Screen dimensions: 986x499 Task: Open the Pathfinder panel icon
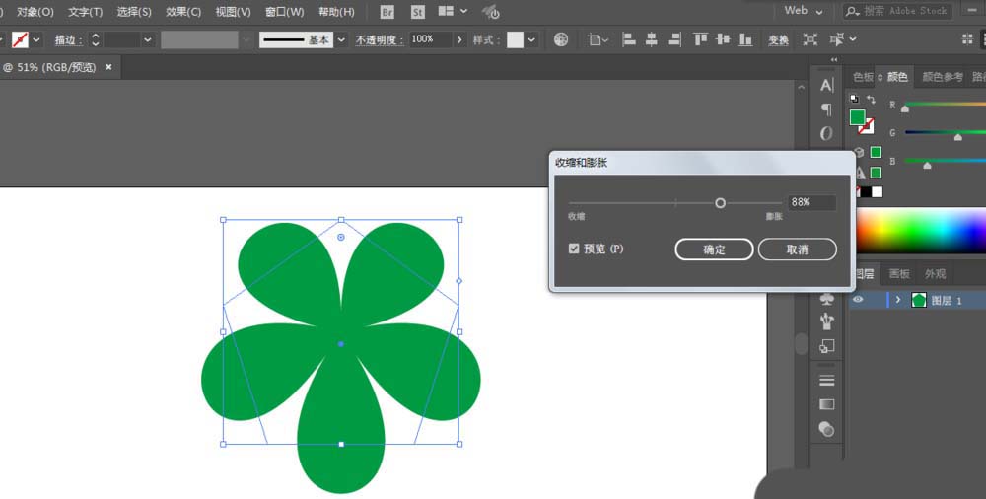pyautogui.click(x=827, y=345)
